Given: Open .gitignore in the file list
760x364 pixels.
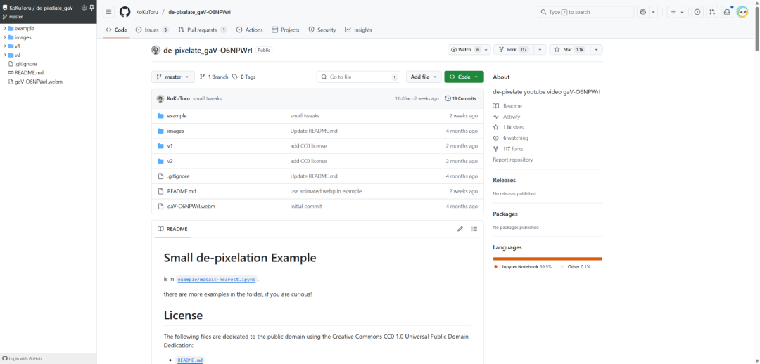Looking at the screenshot, I should tap(177, 176).
